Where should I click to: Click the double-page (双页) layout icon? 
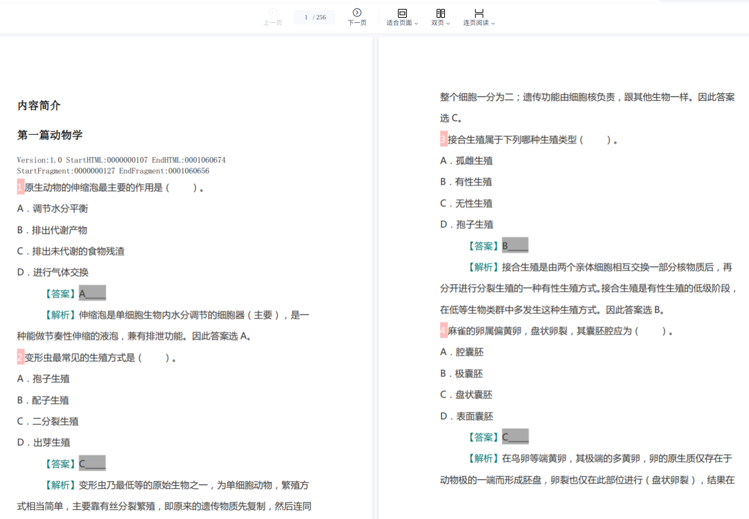coord(440,13)
